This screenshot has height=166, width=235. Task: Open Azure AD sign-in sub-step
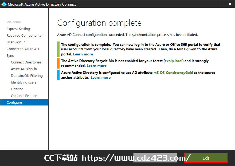coord(24,69)
